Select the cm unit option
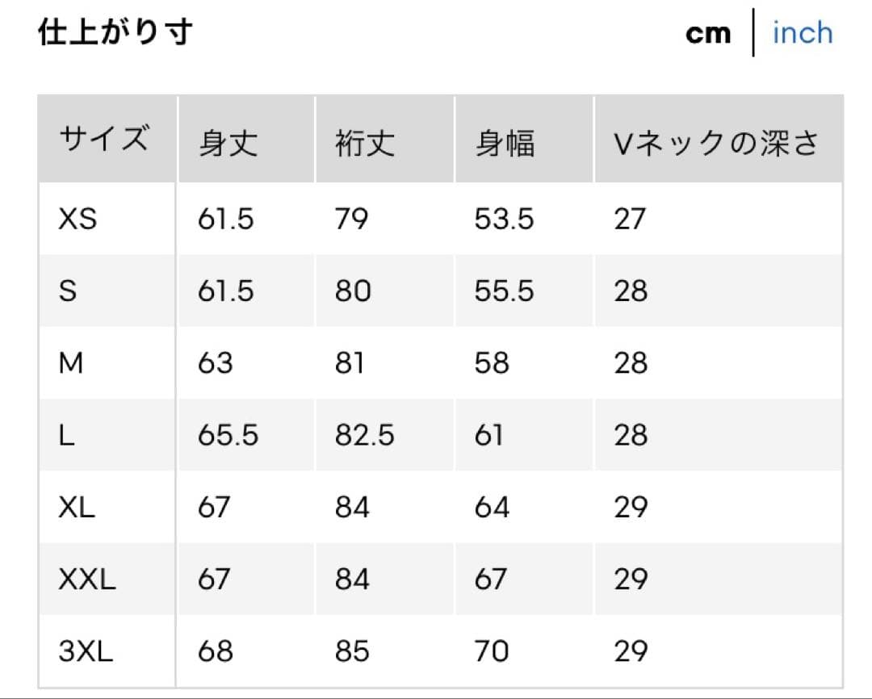Viewport: 872px width, 699px height. pyautogui.click(x=708, y=34)
